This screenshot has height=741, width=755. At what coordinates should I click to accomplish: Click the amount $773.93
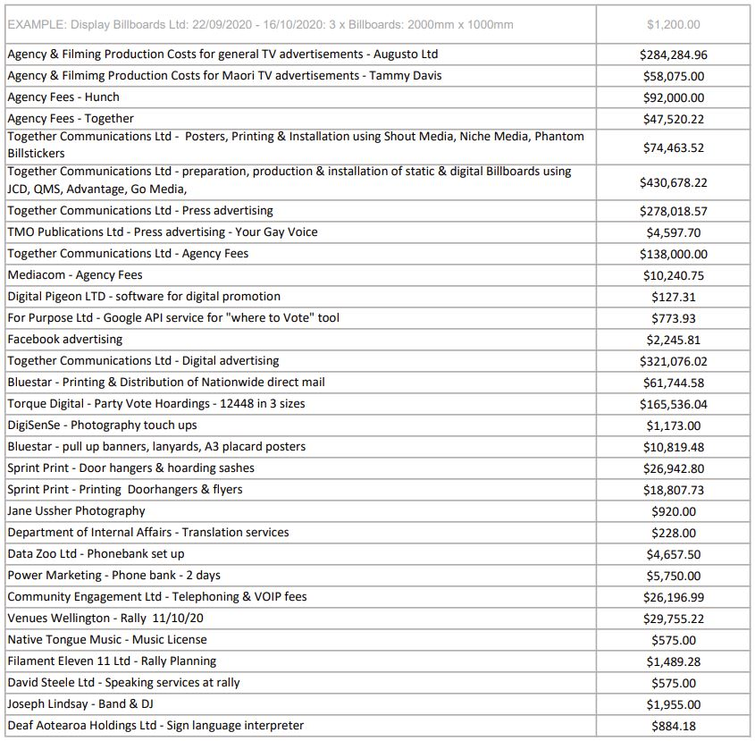coord(673,318)
